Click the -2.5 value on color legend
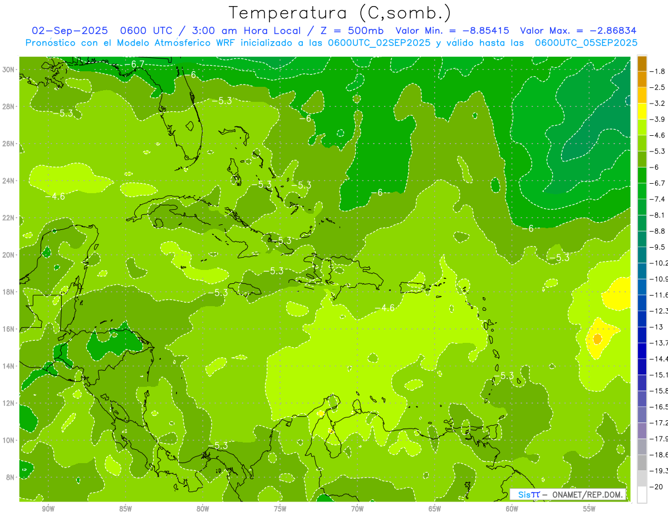This screenshot has height=516, width=668. click(659, 87)
